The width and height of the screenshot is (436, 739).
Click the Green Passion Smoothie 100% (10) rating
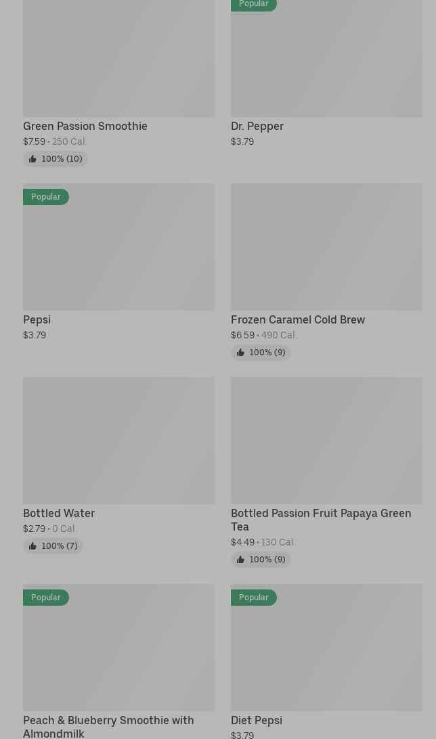55,159
